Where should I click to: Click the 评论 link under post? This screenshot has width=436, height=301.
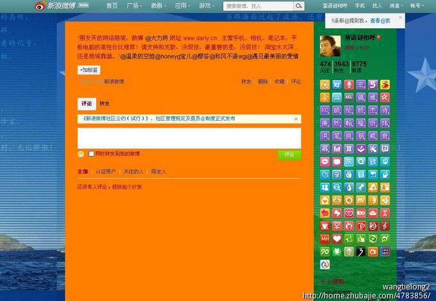click(296, 82)
